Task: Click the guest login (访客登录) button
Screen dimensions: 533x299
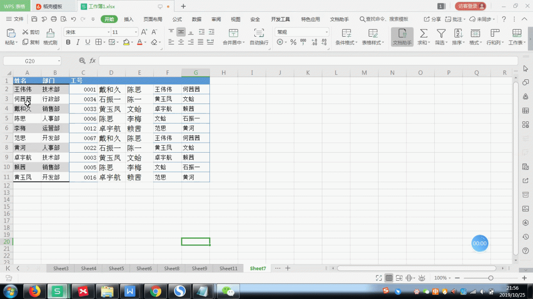Action: [x=471, y=6]
